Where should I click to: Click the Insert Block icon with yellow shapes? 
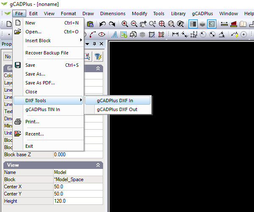133,34
